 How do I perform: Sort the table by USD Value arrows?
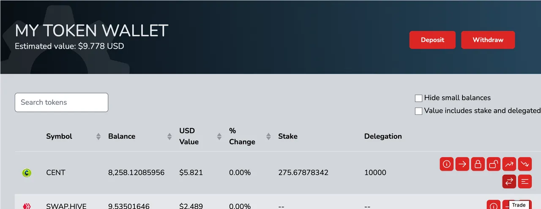219,136
